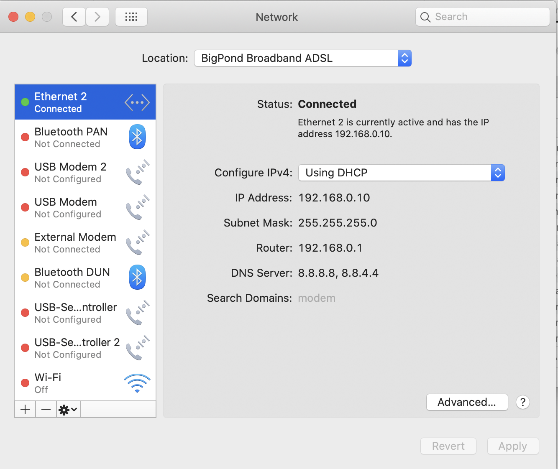Click the green status dot for Ethernet 2
The width and height of the screenshot is (558, 469).
[x=25, y=102]
